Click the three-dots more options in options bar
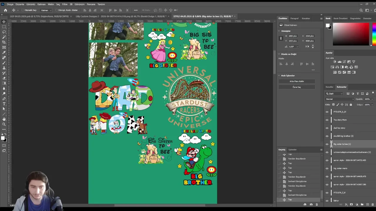This screenshot has height=211, width=376. 136,10
